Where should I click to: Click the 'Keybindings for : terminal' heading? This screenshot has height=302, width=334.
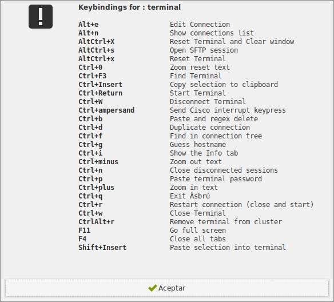click(129, 7)
